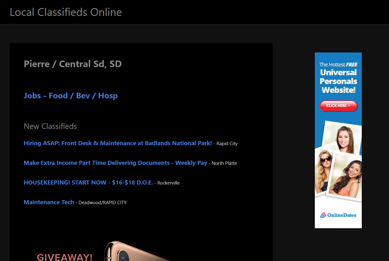Click the Deadwood/RAPID CITY location text
The height and width of the screenshot is (261, 389).
102,203
